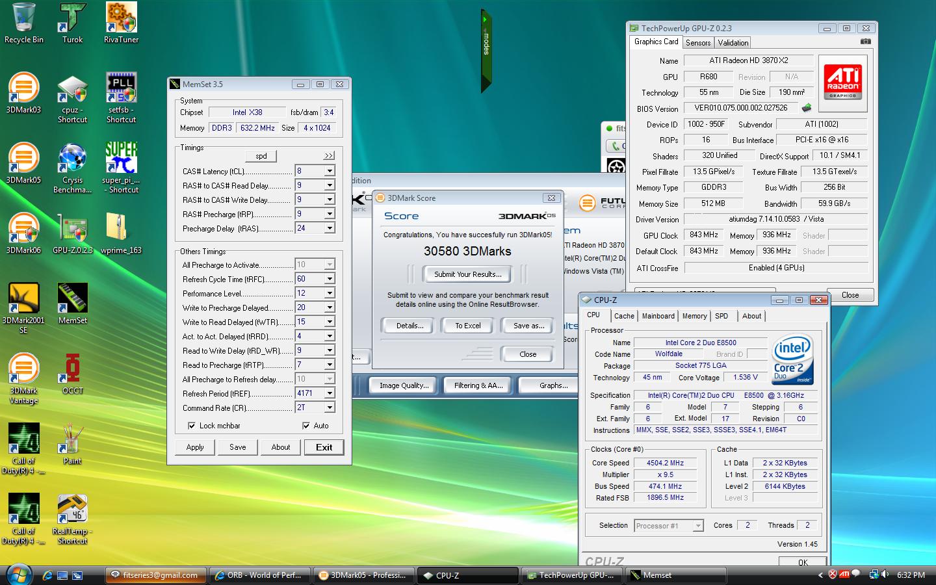Open the Command Rate (CR) dropdown
936x585 pixels.
[x=330, y=408]
